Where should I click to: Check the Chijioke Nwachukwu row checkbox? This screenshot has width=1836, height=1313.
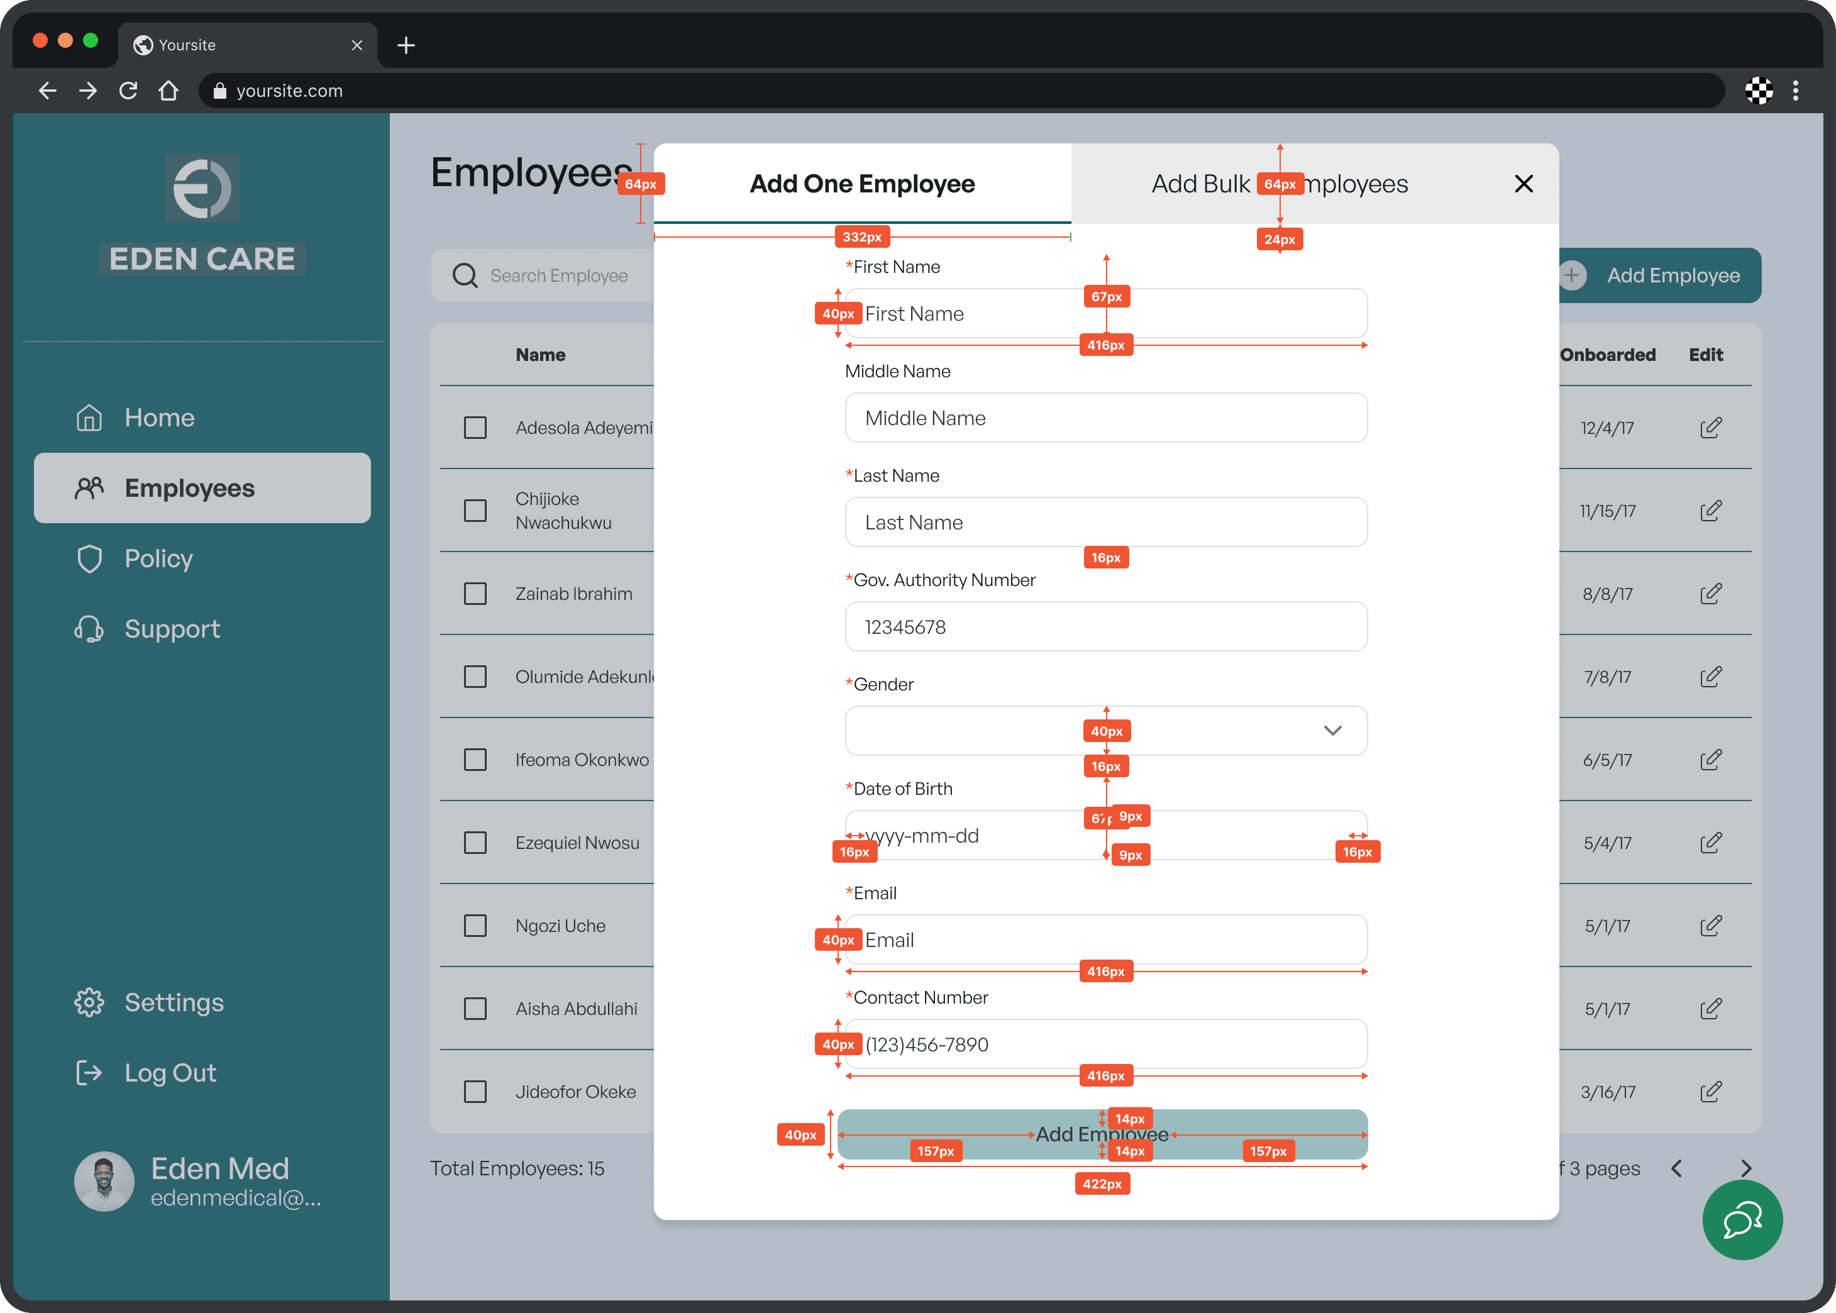coord(475,511)
